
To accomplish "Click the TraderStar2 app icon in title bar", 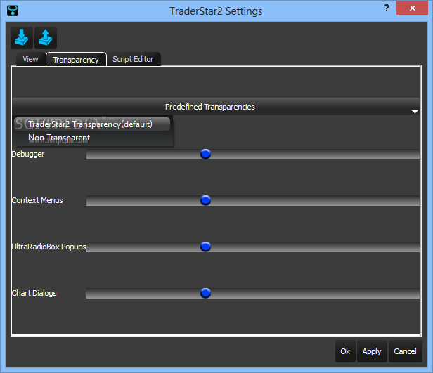I will click(x=13, y=11).
